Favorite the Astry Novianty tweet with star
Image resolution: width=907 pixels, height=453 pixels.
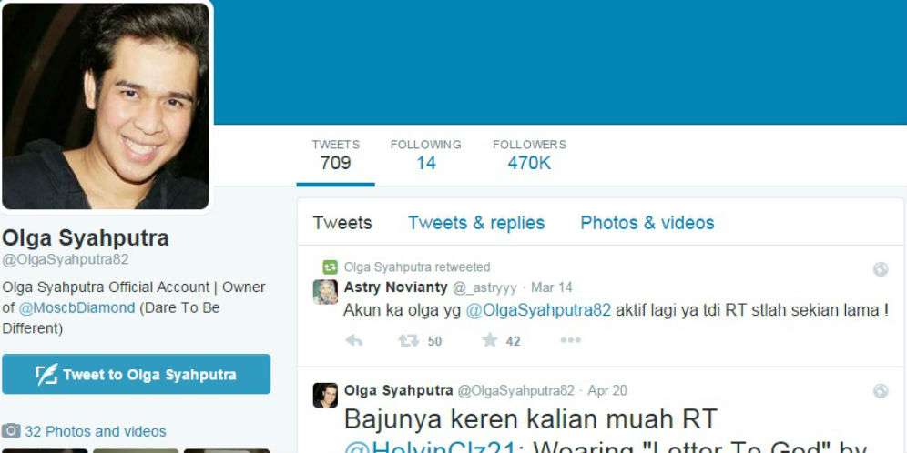[x=490, y=340]
